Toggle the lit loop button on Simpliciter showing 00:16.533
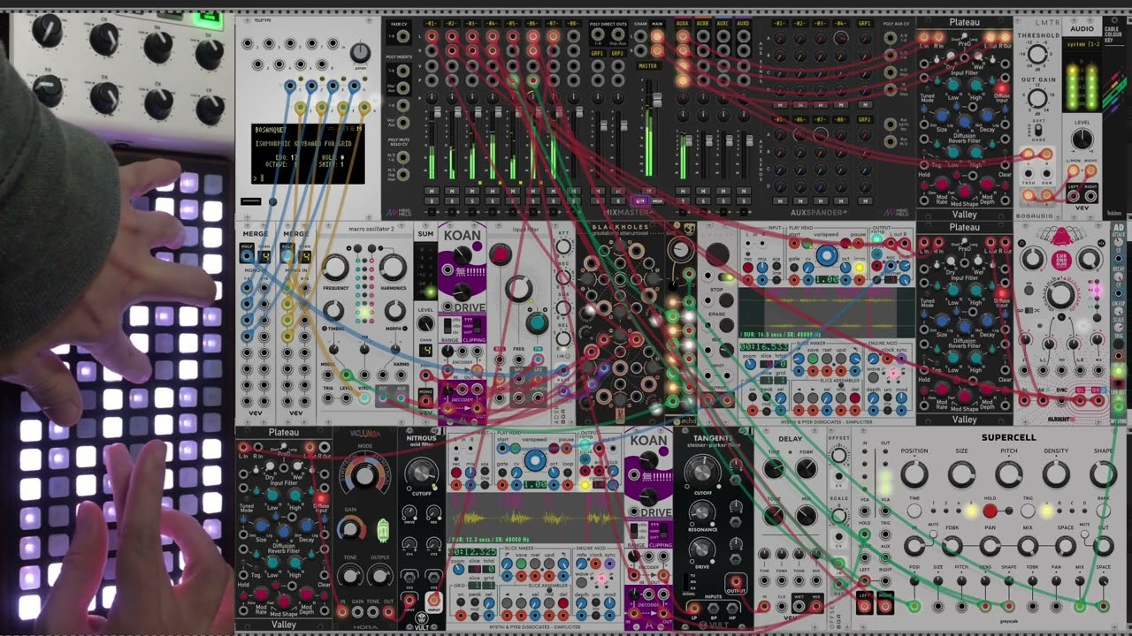This screenshot has height=636, width=1132. coord(860,267)
